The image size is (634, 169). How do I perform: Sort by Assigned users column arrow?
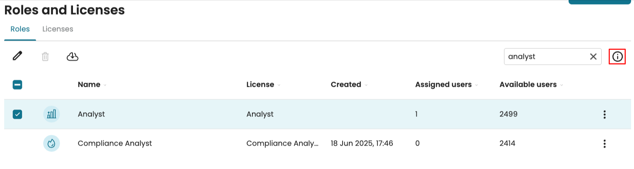click(x=476, y=85)
